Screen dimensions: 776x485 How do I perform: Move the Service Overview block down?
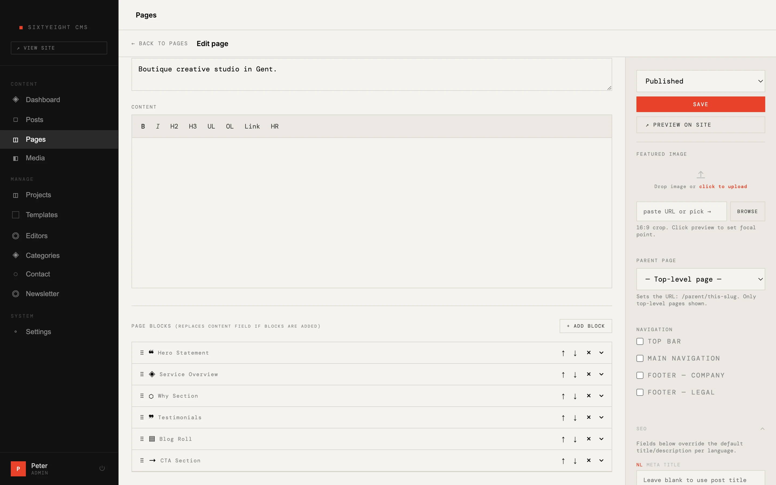575,374
